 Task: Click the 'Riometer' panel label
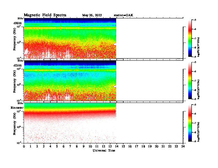tap(17, 108)
